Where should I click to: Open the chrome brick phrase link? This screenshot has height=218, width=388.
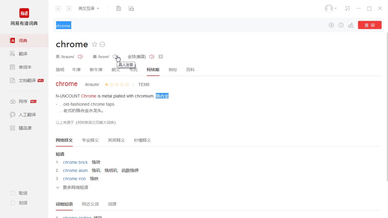click(75, 162)
